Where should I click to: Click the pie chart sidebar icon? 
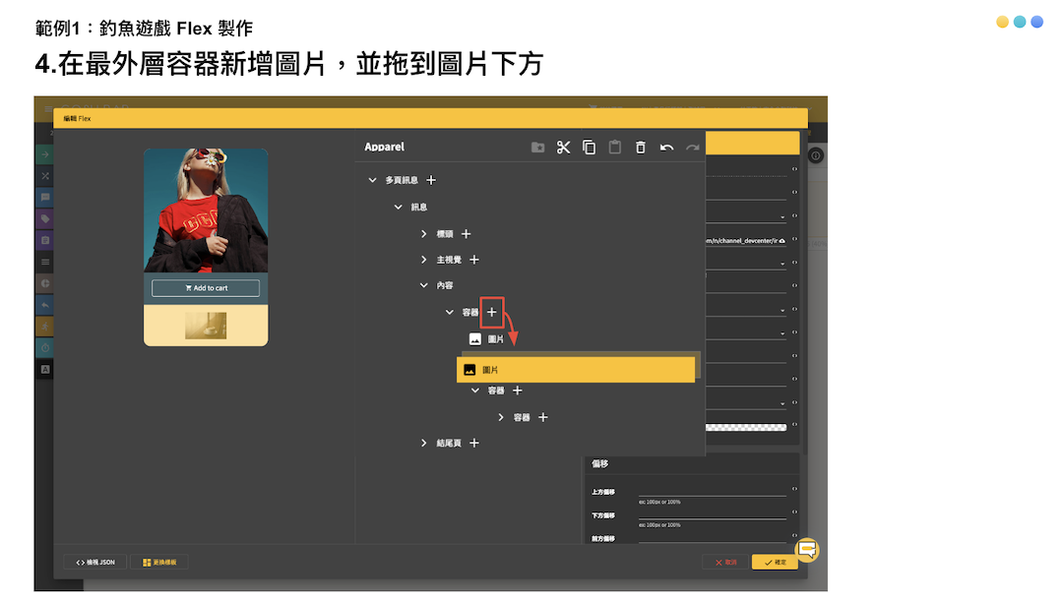44,283
